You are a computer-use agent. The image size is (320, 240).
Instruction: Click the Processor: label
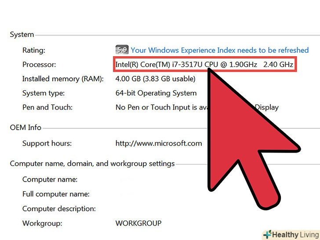(x=39, y=65)
